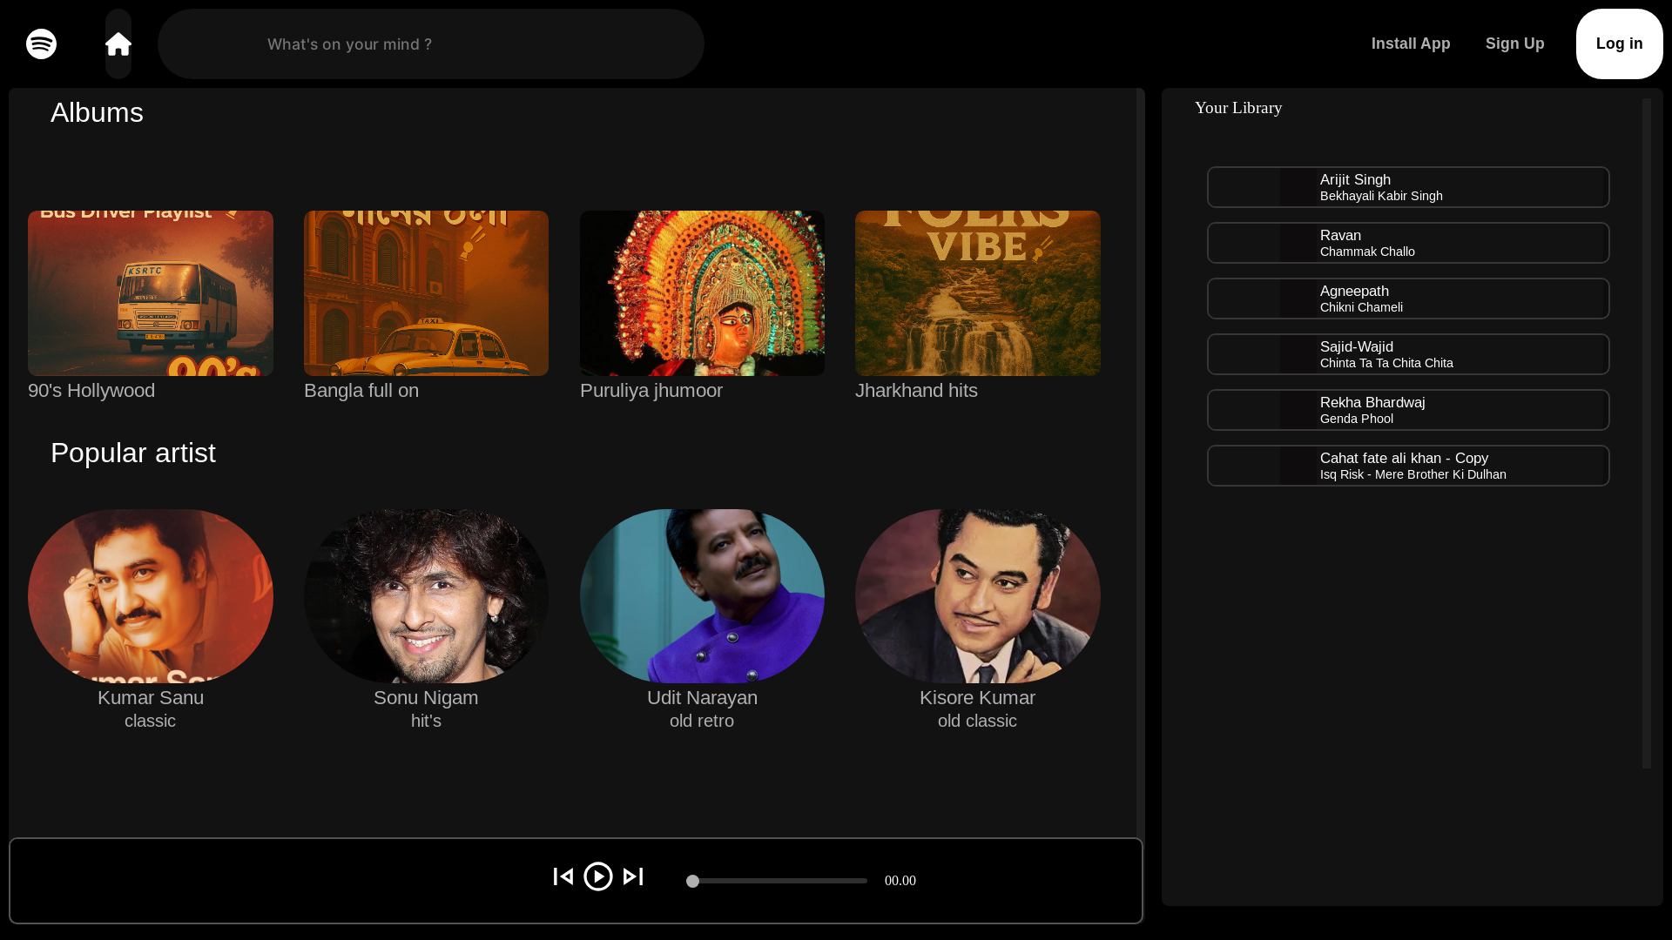Play Cahat fate ali khan library item

[x=1408, y=466]
